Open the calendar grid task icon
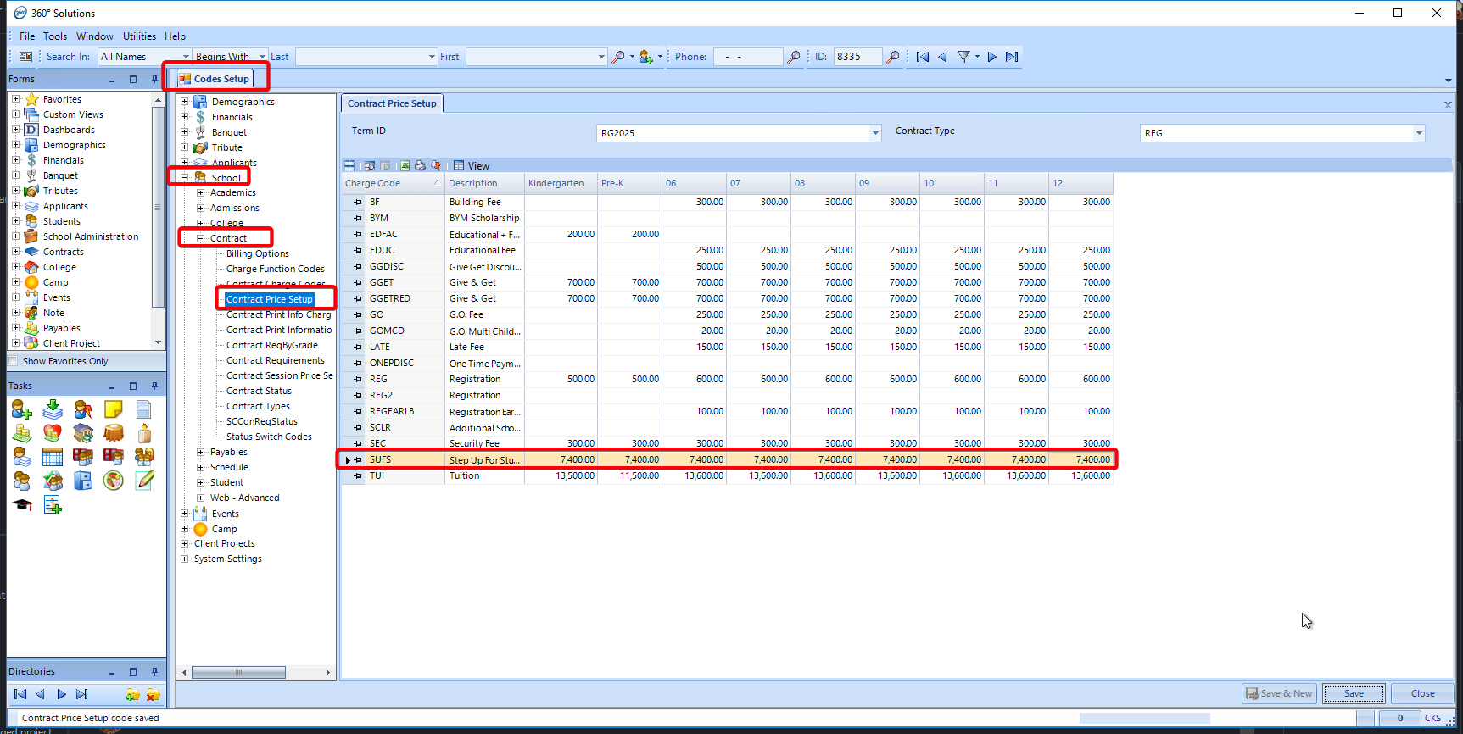1463x734 pixels. [53, 458]
